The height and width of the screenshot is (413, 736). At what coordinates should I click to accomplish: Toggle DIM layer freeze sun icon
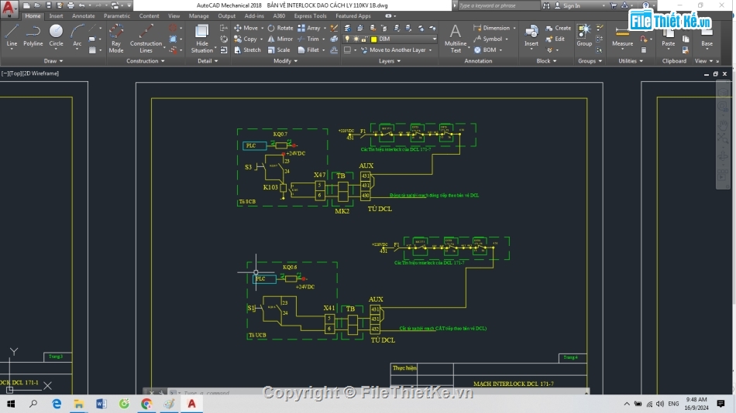(356, 39)
